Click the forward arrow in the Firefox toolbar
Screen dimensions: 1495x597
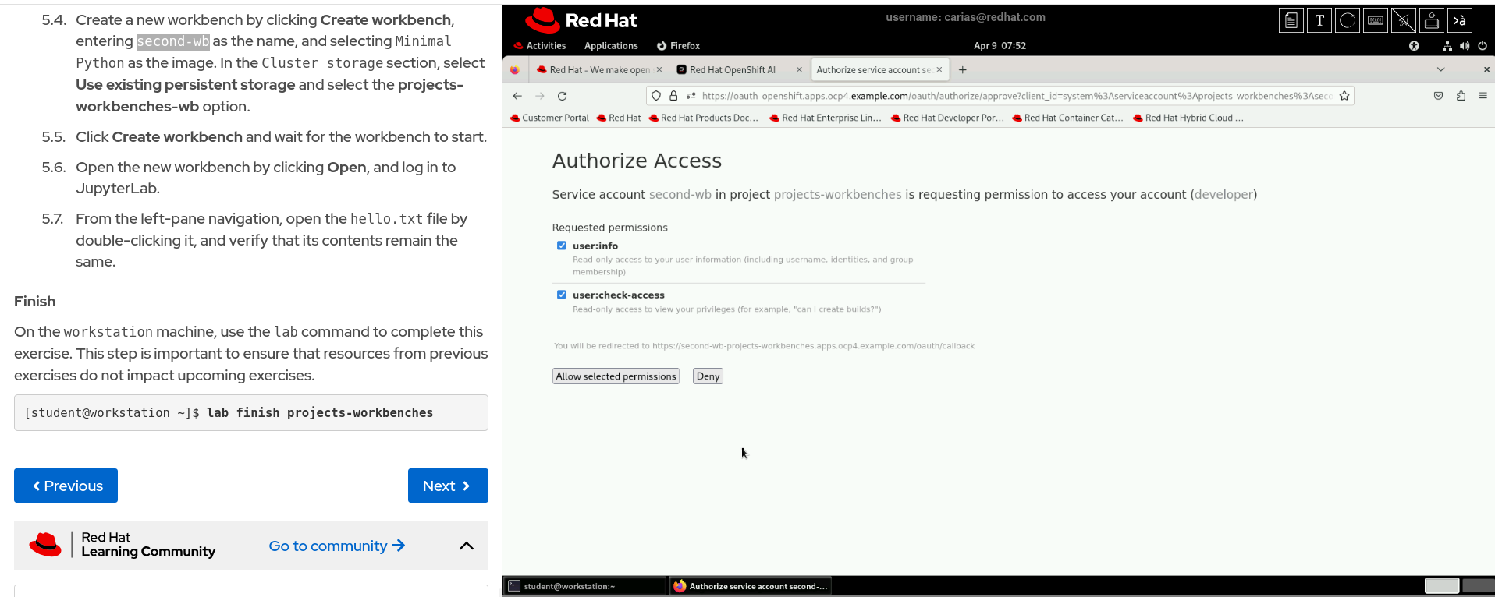(x=540, y=96)
